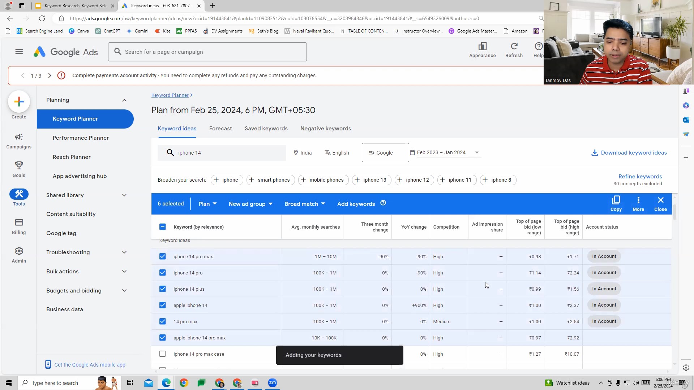Go to previous notification alert
694x390 pixels.
click(x=23, y=75)
